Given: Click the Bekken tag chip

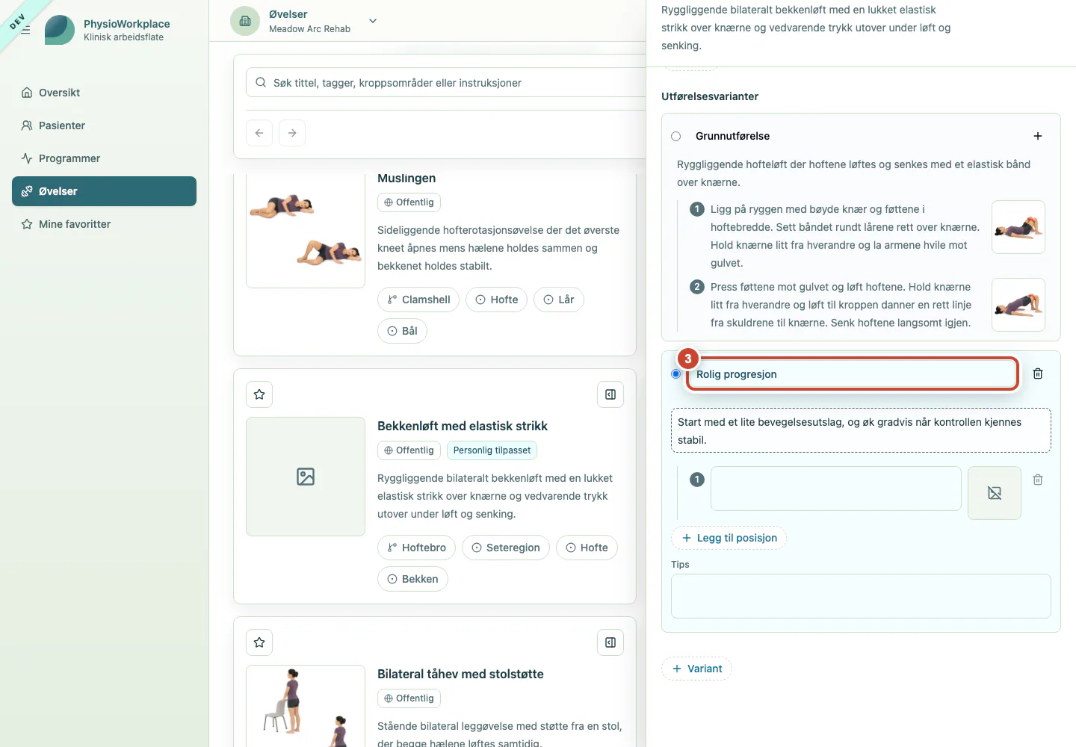Looking at the screenshot, I should pyautogui.click(x=412, y=579).
